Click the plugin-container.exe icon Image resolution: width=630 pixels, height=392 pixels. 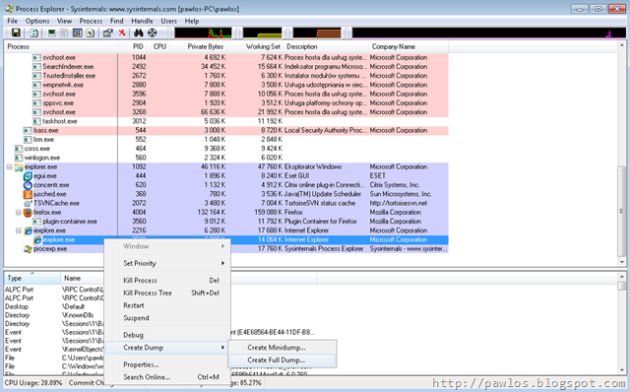pos(36,222)
